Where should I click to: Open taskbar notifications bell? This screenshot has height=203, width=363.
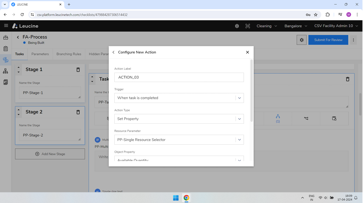coord(356,198)
